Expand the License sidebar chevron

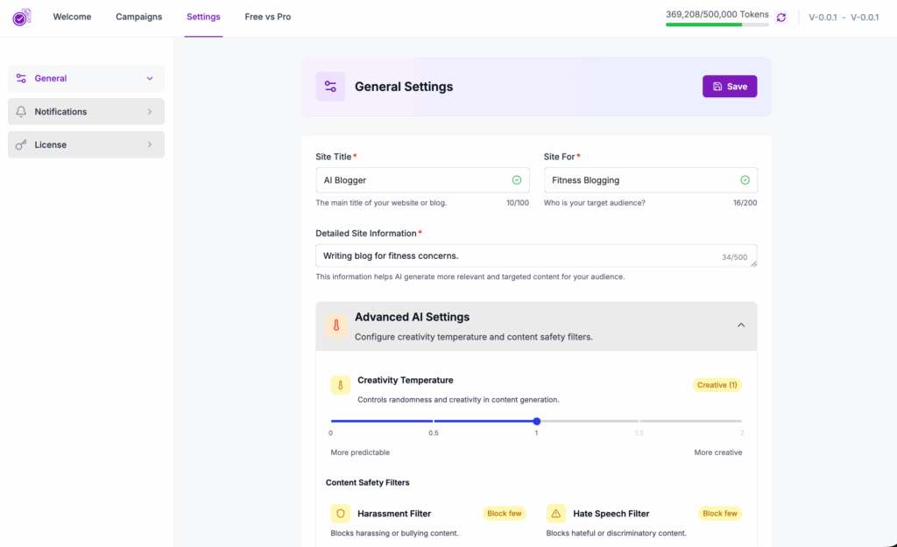click(x=150, y=144)
